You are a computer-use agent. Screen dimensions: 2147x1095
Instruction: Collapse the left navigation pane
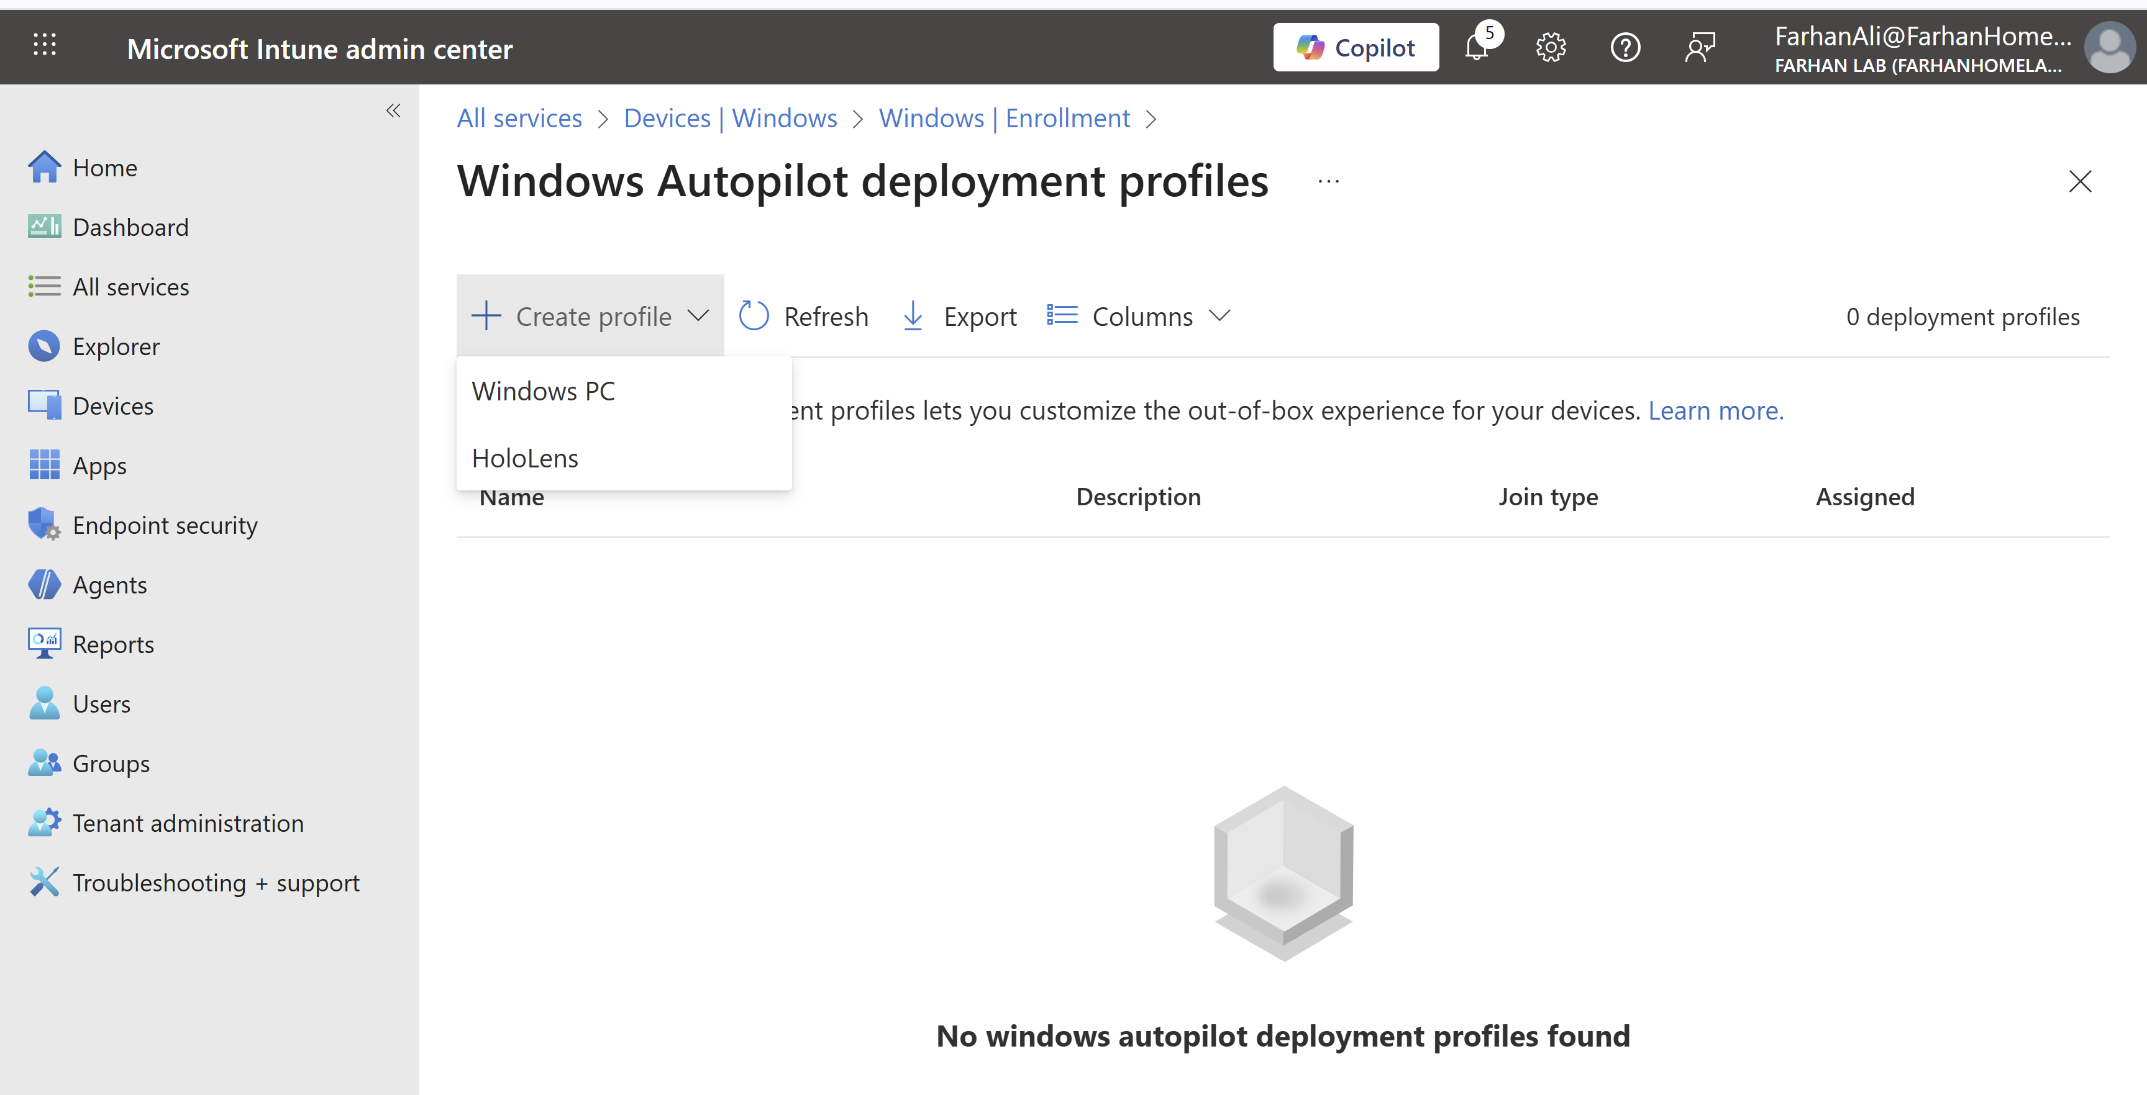(393, 110)
